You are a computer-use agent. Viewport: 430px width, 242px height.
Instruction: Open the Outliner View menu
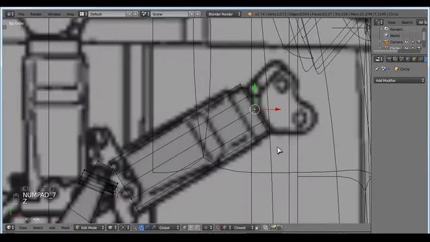click(391, 22)
